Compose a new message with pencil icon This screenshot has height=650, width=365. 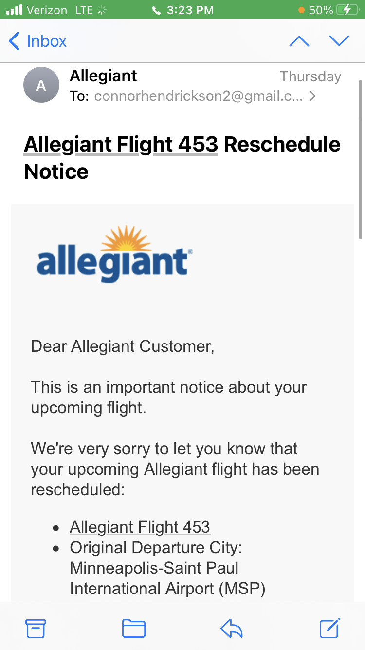pos(330,628)
